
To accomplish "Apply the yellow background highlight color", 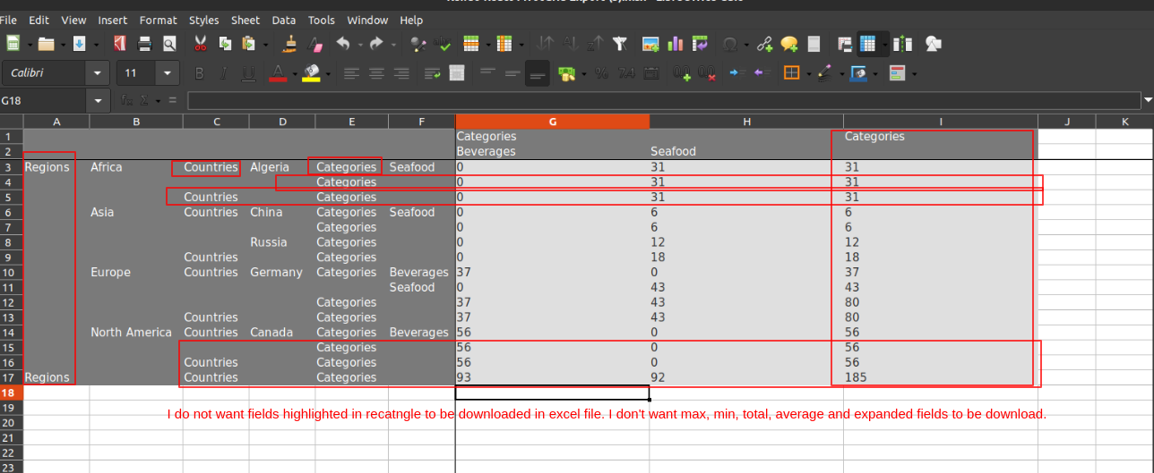I will 311,73.
